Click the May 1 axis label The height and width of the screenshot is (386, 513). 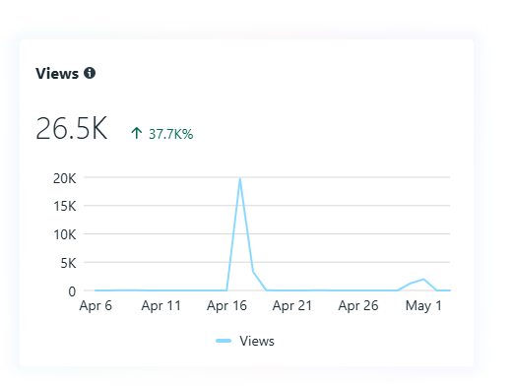(x=423, y=306)
